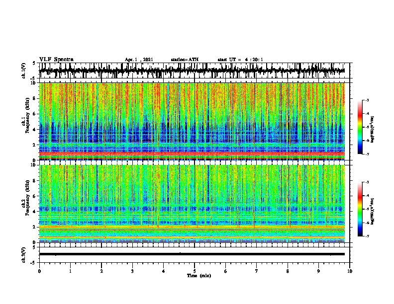394x304 pixels.
Task: Click the "4" tick on the time axis
Action: coord(164,271)
